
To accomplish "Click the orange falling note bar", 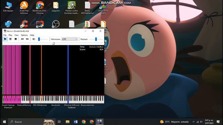I will [41, 70].
